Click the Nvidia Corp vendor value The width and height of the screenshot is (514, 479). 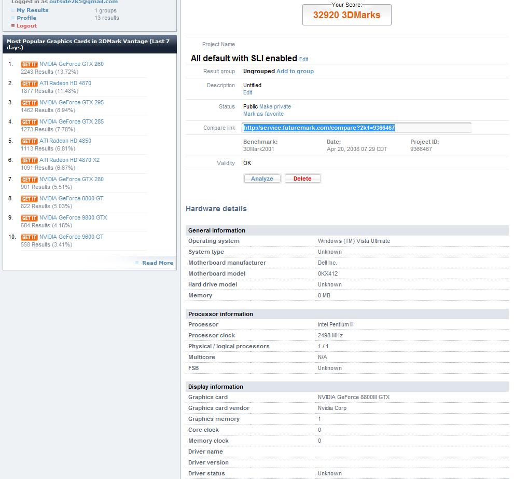click(332, 408)
